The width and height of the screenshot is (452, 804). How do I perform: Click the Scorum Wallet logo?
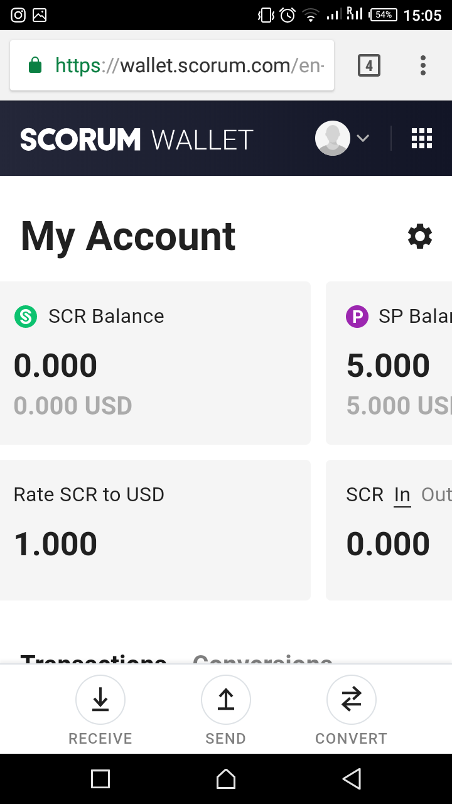point(136,139)
